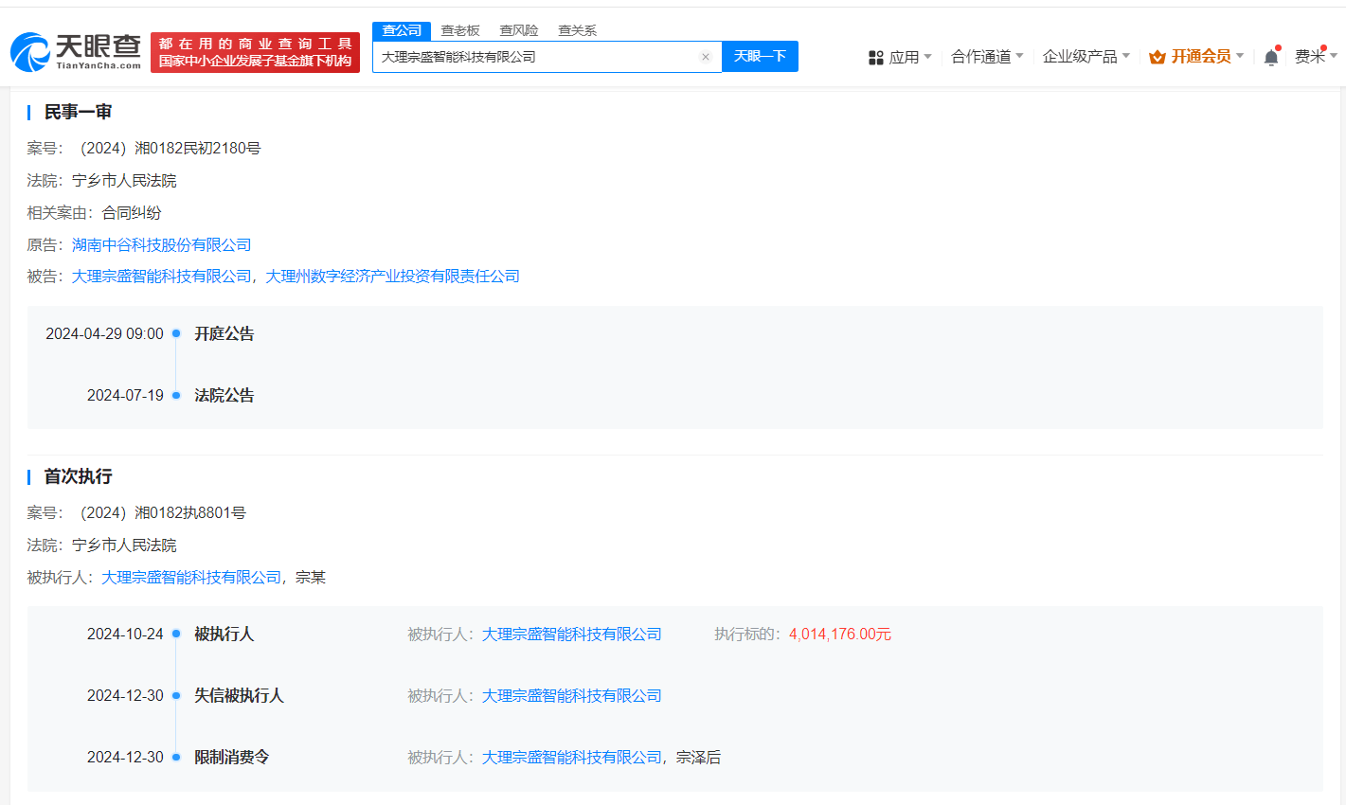
Task: Click the 法院公告 timeline entry
Action: tap(224, 395)
